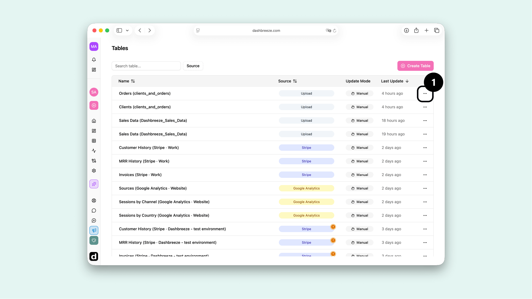Click the Manual badge in Sessions by Country row
This screenshot has width=532, height=299.
point(359,215)
